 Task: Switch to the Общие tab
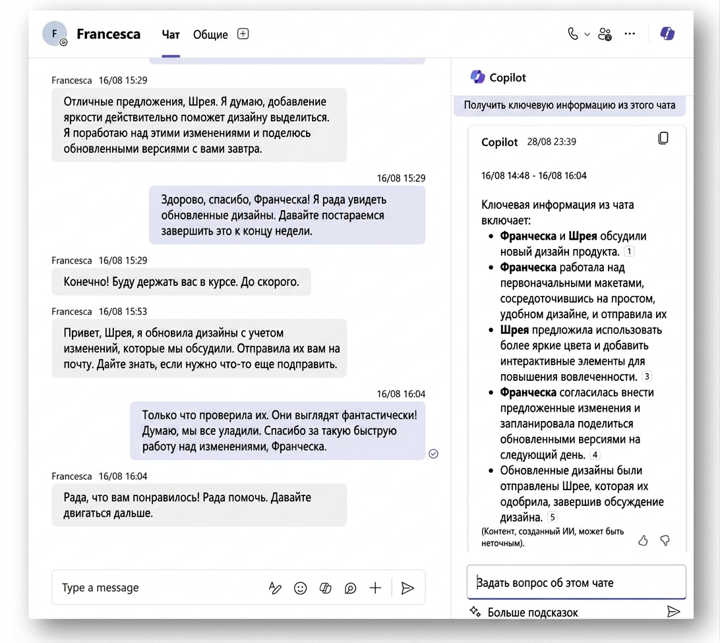click(x=210, y=35)
